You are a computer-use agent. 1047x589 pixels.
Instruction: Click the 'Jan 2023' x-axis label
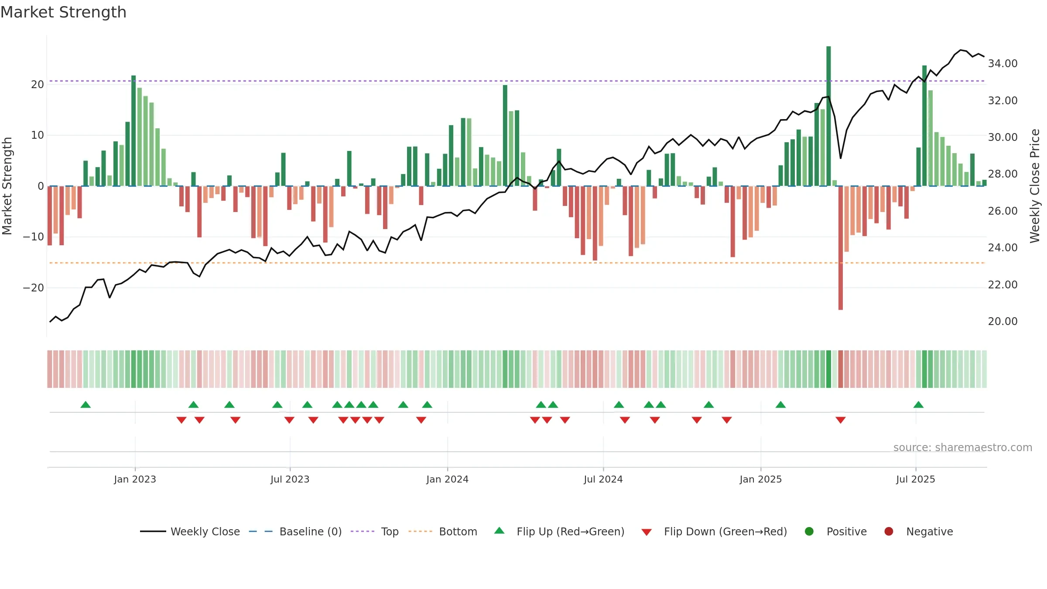[x=135, y=479]
